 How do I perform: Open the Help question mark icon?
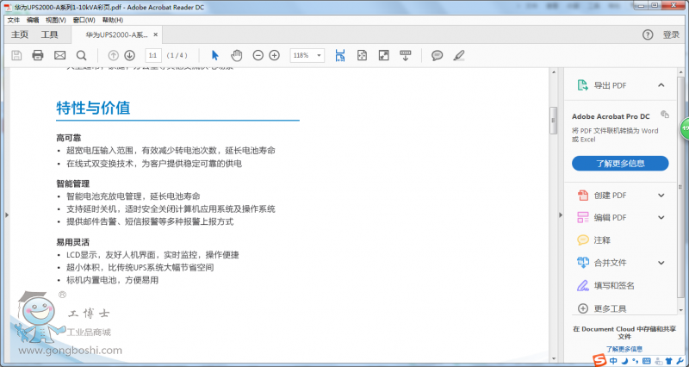pos(648,34)
